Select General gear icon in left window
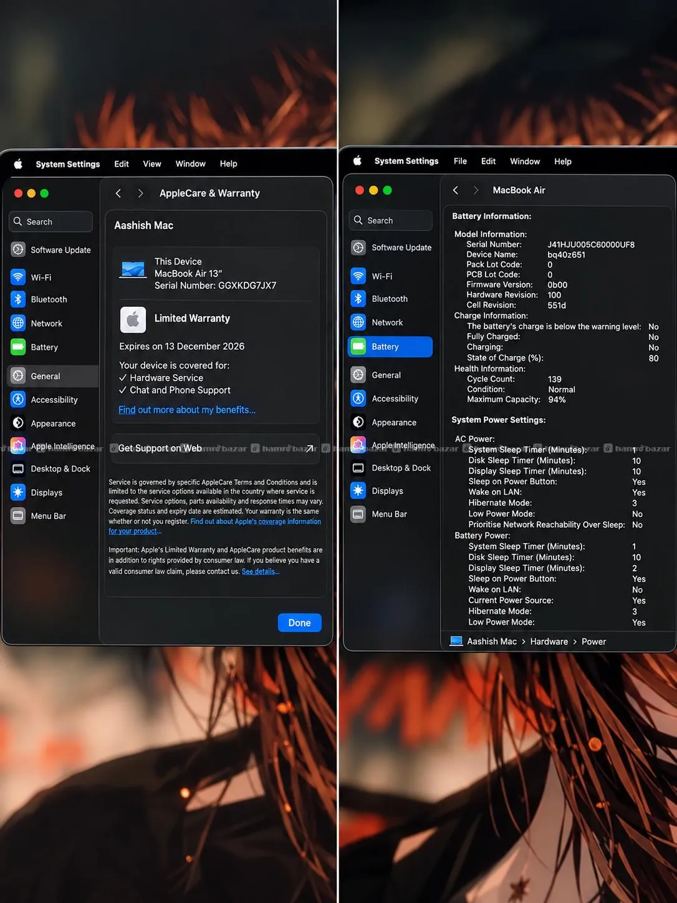The height and width of the screenshot is (903, 677). pos(18,376)
